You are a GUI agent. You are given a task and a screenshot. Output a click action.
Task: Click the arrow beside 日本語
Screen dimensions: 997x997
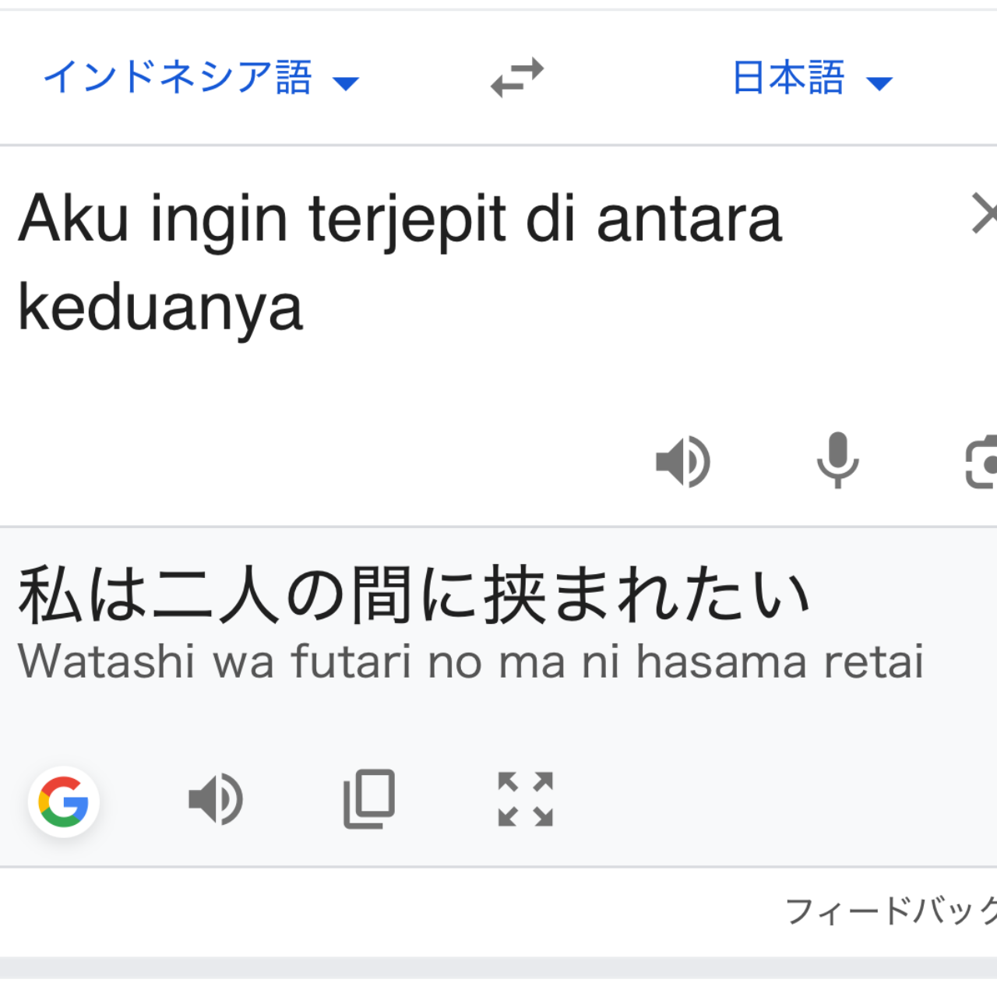click(879, 83)
